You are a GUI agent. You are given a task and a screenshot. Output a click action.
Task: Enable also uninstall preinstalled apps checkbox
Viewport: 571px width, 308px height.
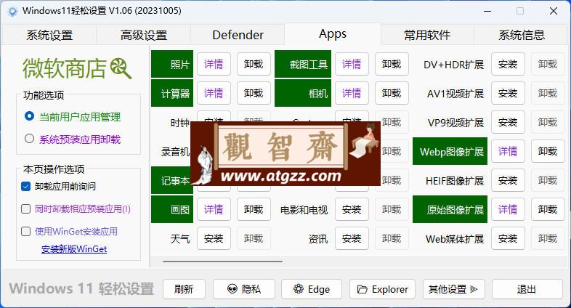(26, 209)
